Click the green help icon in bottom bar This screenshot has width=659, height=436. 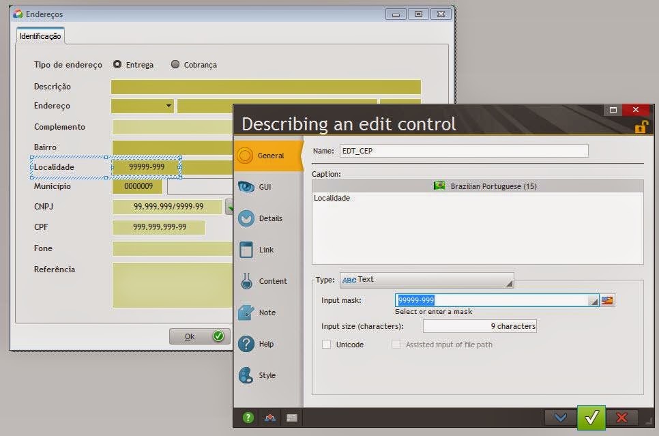coord(248,418)
